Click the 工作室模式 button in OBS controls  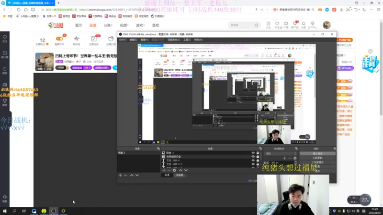click(x=317, y=162)
